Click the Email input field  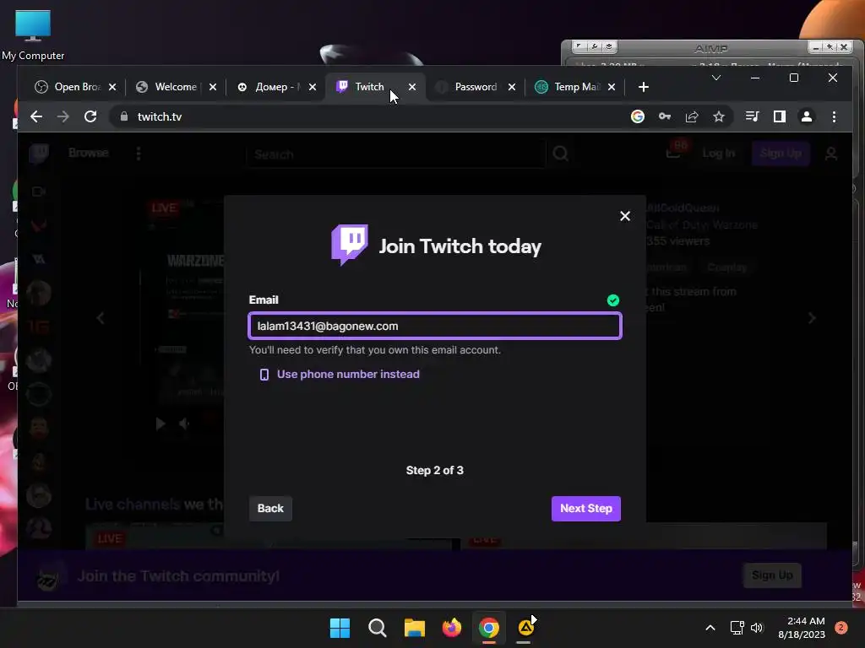(x=435, y=326)
